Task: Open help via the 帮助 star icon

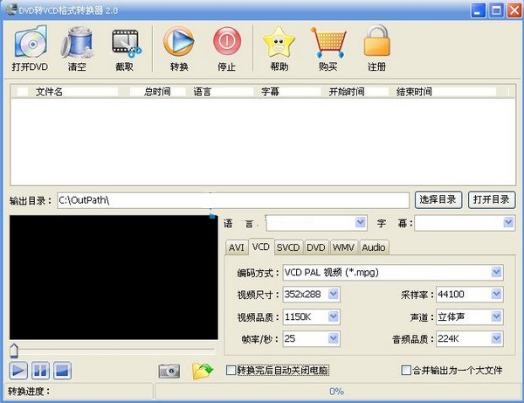Action: coord(279,48)
